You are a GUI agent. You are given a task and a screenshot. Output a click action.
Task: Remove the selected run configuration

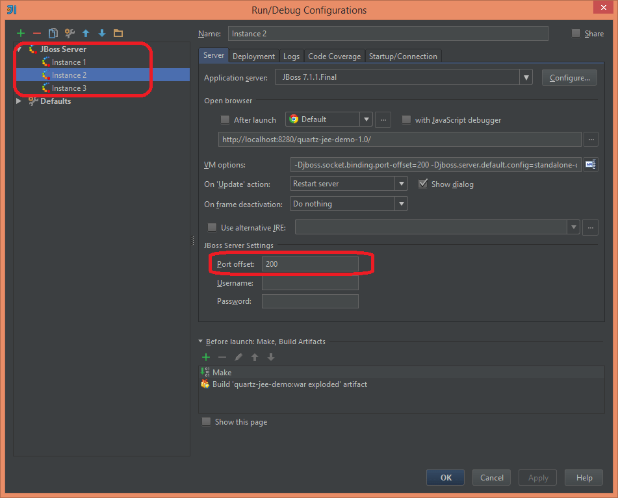click(x=37, y=33)
